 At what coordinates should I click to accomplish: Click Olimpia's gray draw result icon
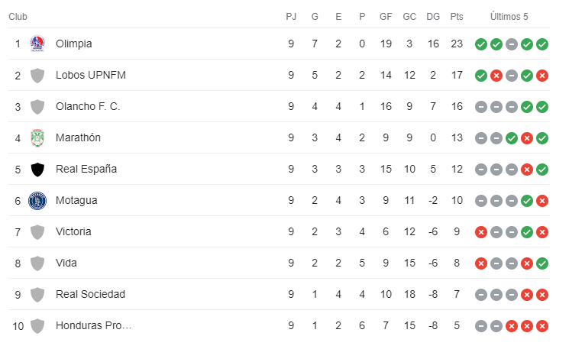tap(511, 44)
